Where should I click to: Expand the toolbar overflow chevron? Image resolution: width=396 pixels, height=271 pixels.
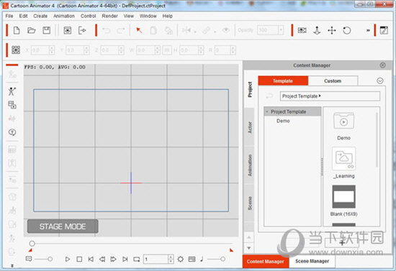click(x=368, y=30)
